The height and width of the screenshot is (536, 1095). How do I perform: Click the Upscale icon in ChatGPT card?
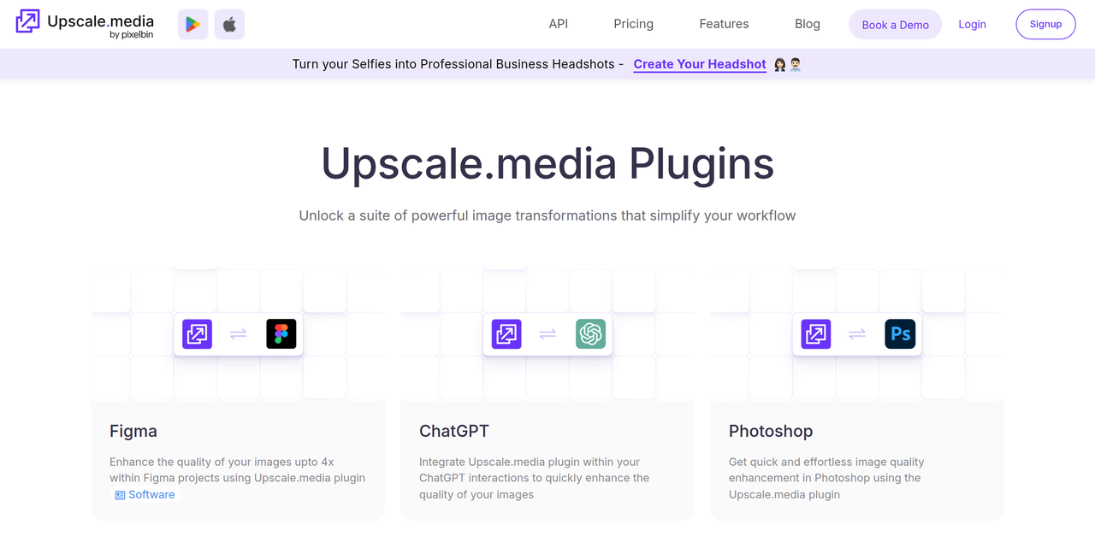(x=506, y=333)
